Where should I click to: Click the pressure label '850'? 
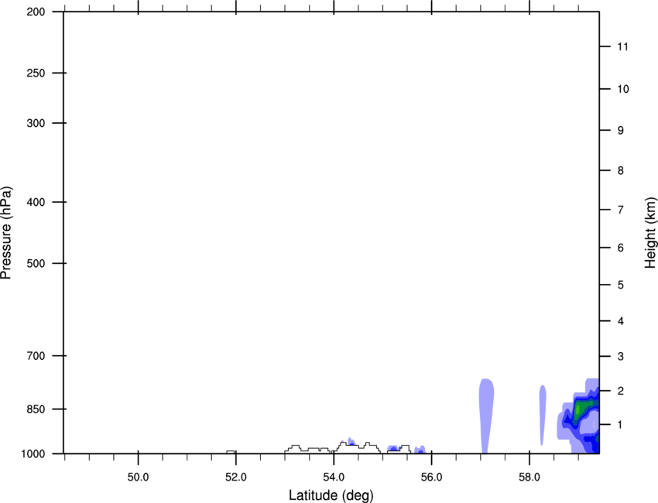coord(36,409)
